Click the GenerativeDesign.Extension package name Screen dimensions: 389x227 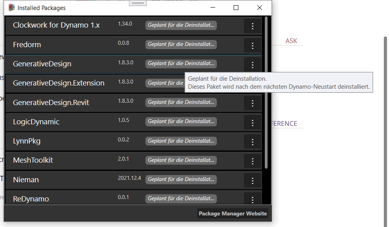[59, 83]
